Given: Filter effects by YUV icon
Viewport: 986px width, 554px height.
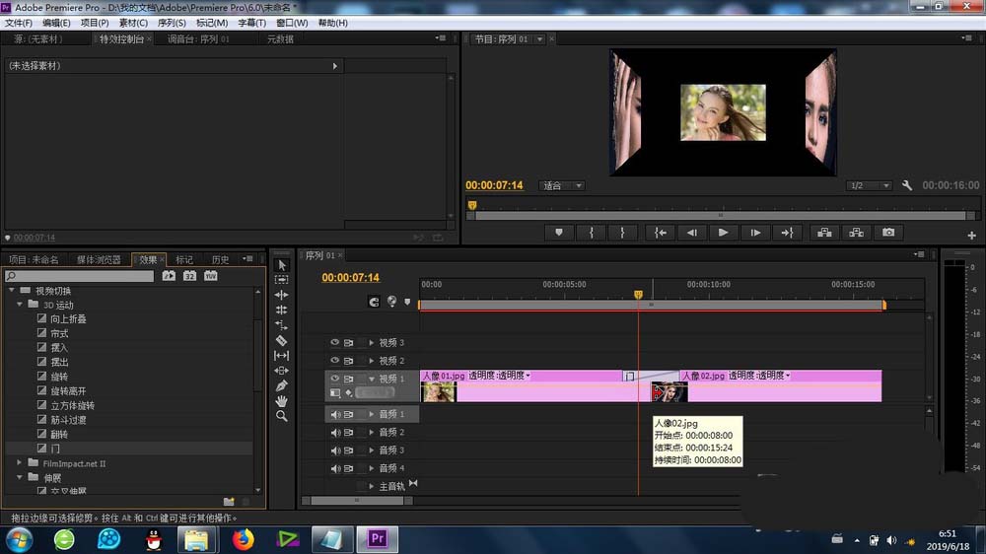Looking at the screenshot, I should click(211, 276).
